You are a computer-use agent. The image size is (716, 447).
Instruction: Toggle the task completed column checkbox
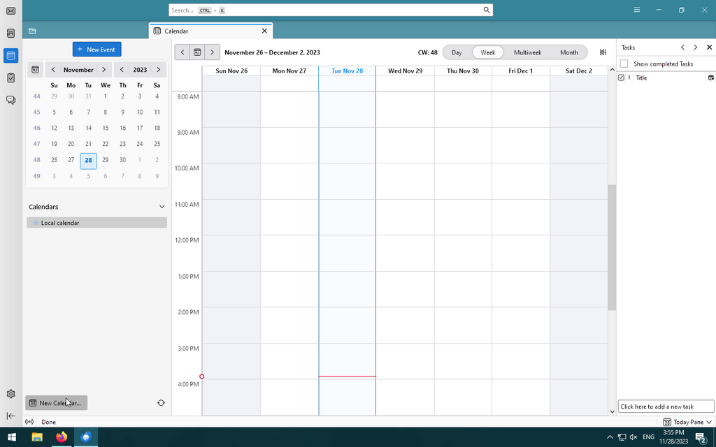[x=621, y=78]
